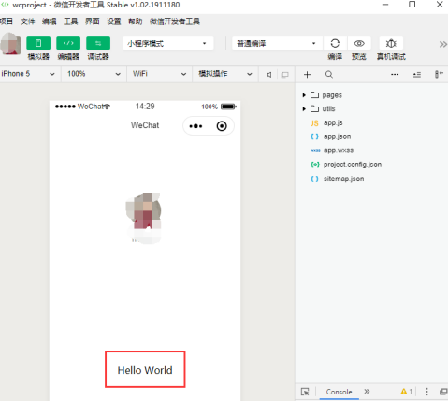Select the pages folder
Image resolution: width=448 pixels, height=401 pixels.
332,95
